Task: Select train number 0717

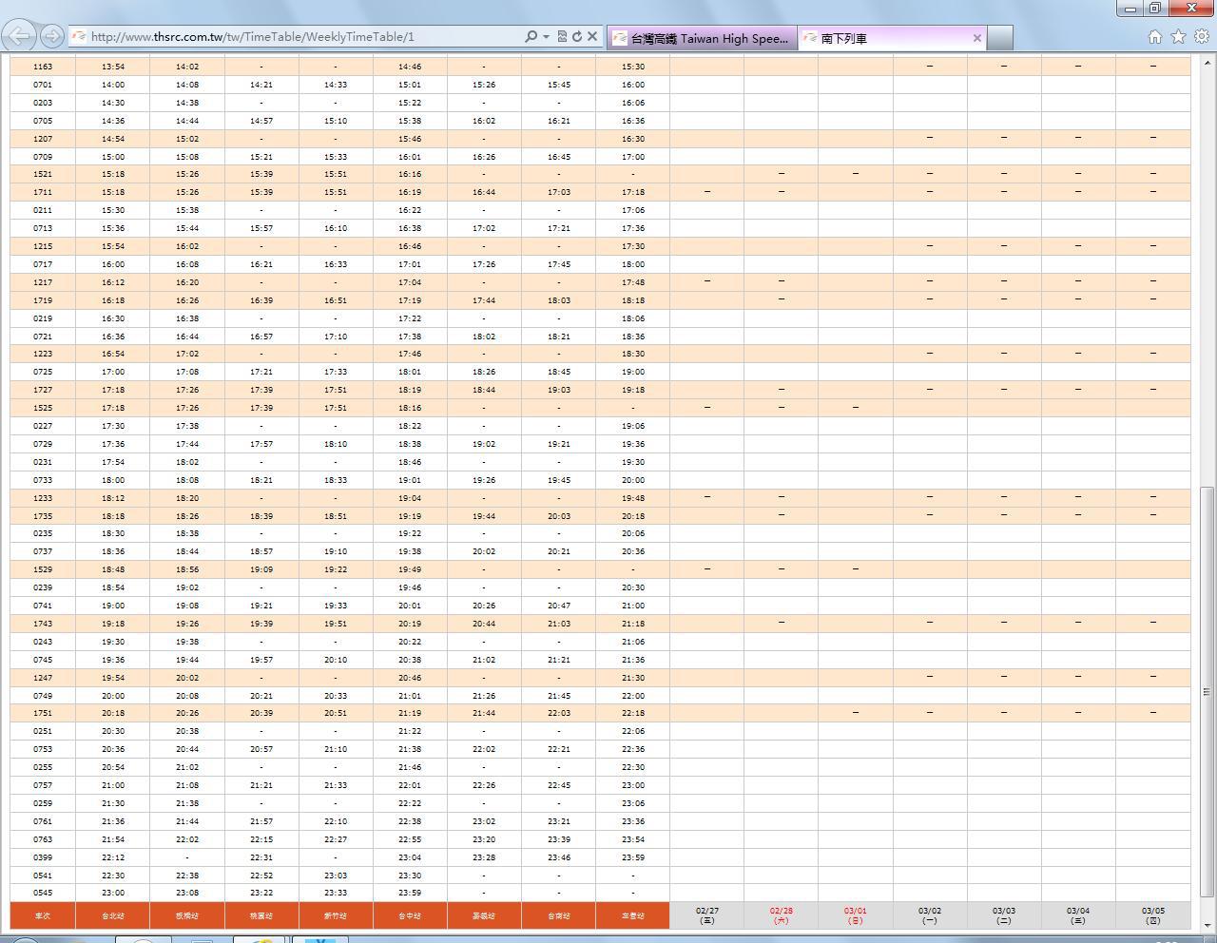Action: point(43,264)
